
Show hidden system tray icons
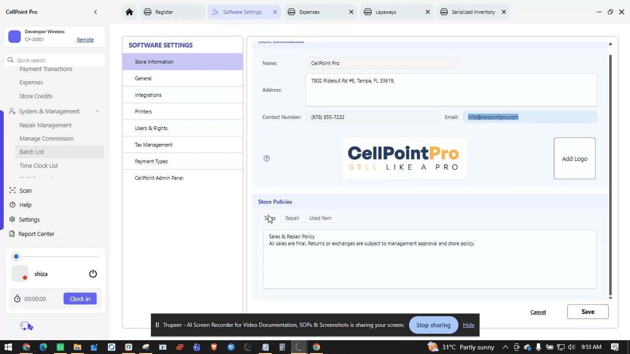click(x=505, y=347)
